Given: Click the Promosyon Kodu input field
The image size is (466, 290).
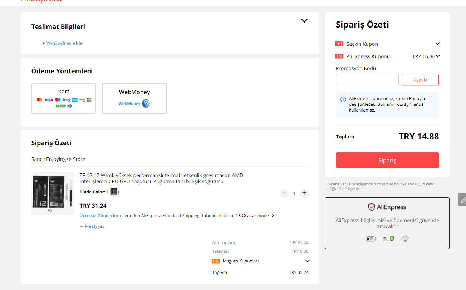Looking at the screenshot, I should pyautogui.click(x=367, y=80).
